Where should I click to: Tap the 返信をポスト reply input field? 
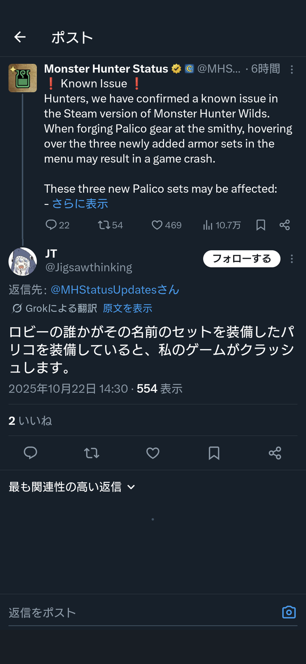click(x=142, y=613)
